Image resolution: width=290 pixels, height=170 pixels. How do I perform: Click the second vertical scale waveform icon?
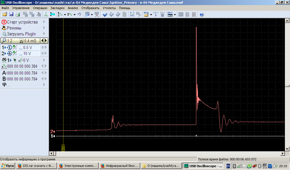click(x=70, y=14)
